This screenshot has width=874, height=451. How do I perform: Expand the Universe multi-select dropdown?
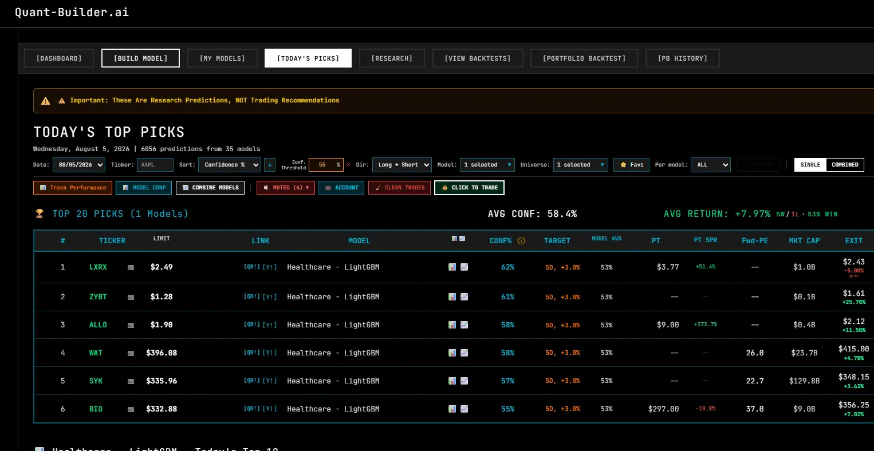pos(580,165)
